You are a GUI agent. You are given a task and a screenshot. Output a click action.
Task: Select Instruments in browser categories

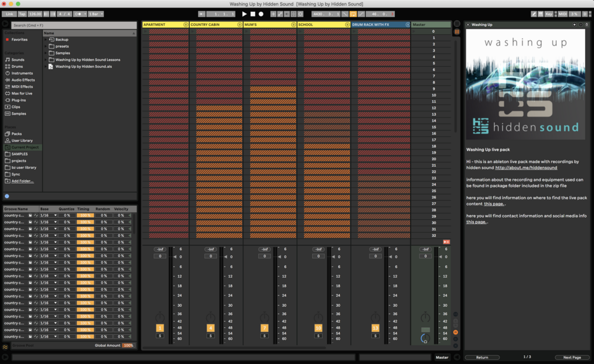point(22,73)
